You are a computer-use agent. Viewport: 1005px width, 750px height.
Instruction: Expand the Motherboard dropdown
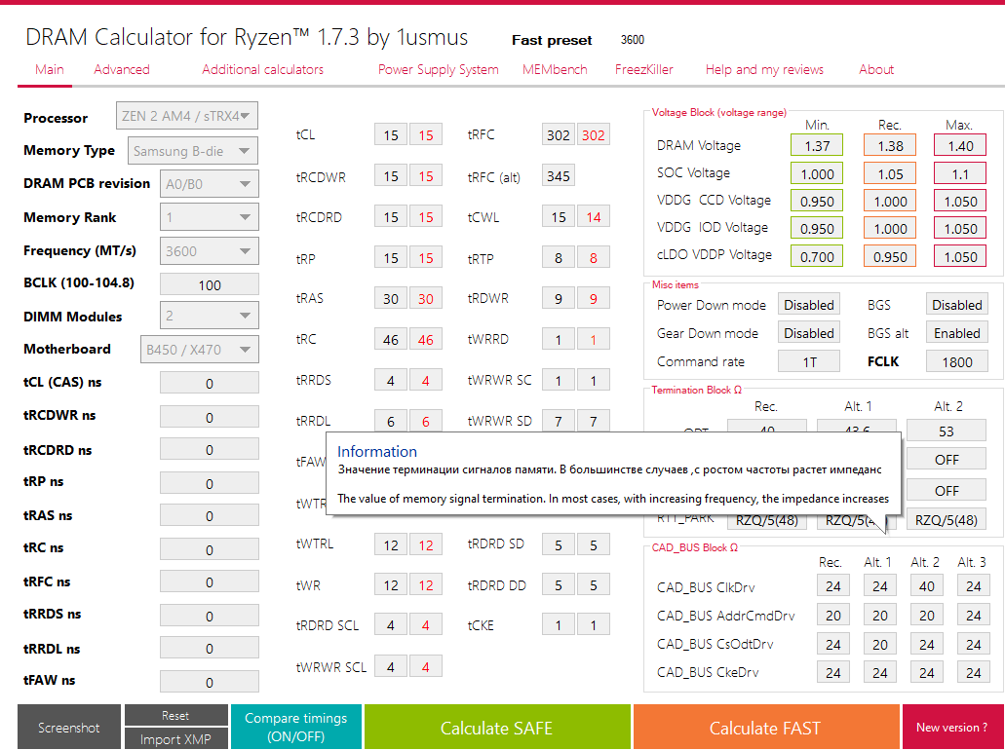pos(199,349)
